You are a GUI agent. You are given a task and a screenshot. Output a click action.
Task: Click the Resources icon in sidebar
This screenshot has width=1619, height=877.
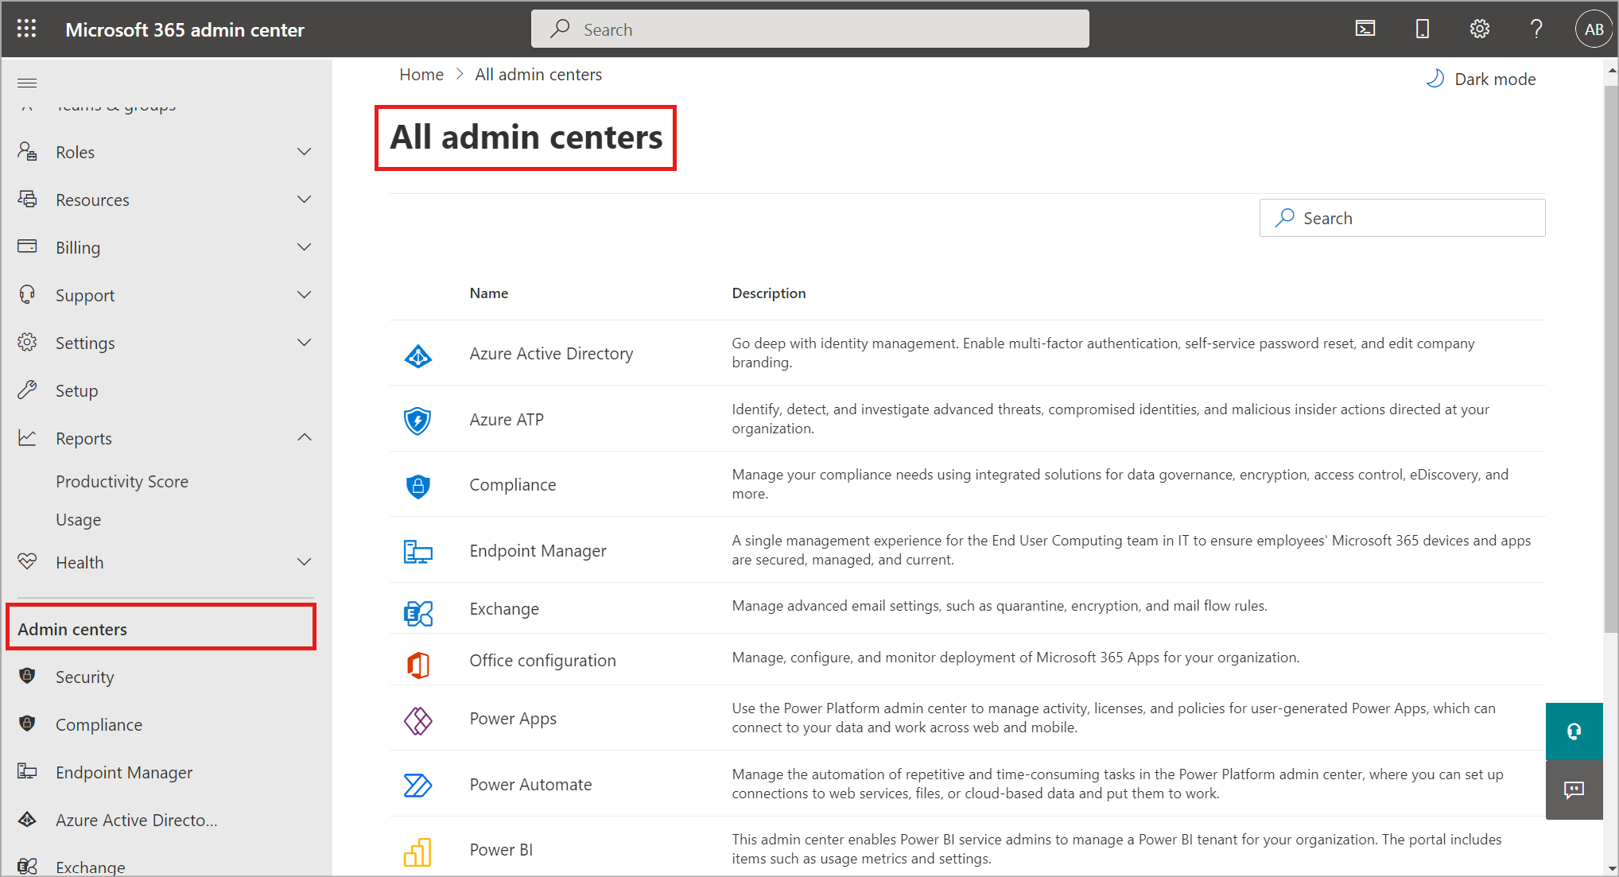(27, 199)
